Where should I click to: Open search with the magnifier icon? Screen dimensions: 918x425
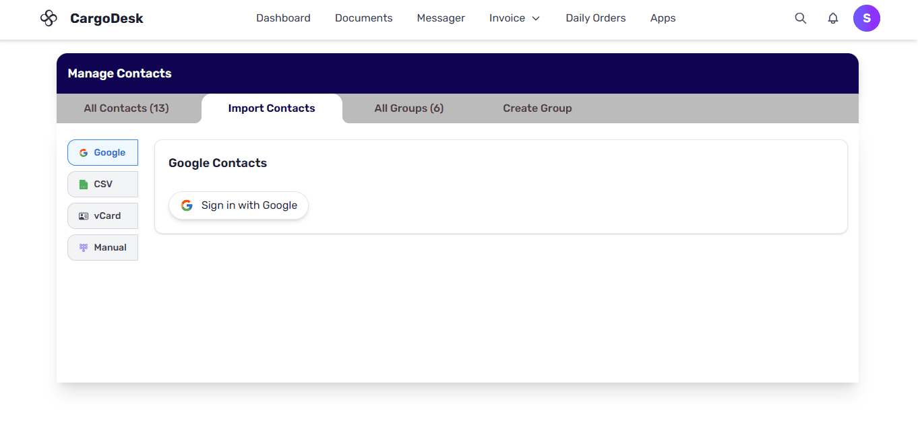pyautogui.click(x=801, y=18)
